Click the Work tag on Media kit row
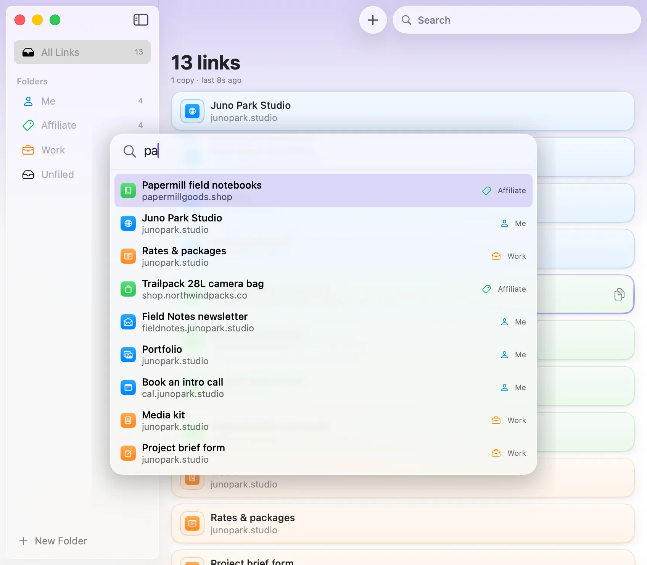 pyautogui.click(x=509, y=420)
